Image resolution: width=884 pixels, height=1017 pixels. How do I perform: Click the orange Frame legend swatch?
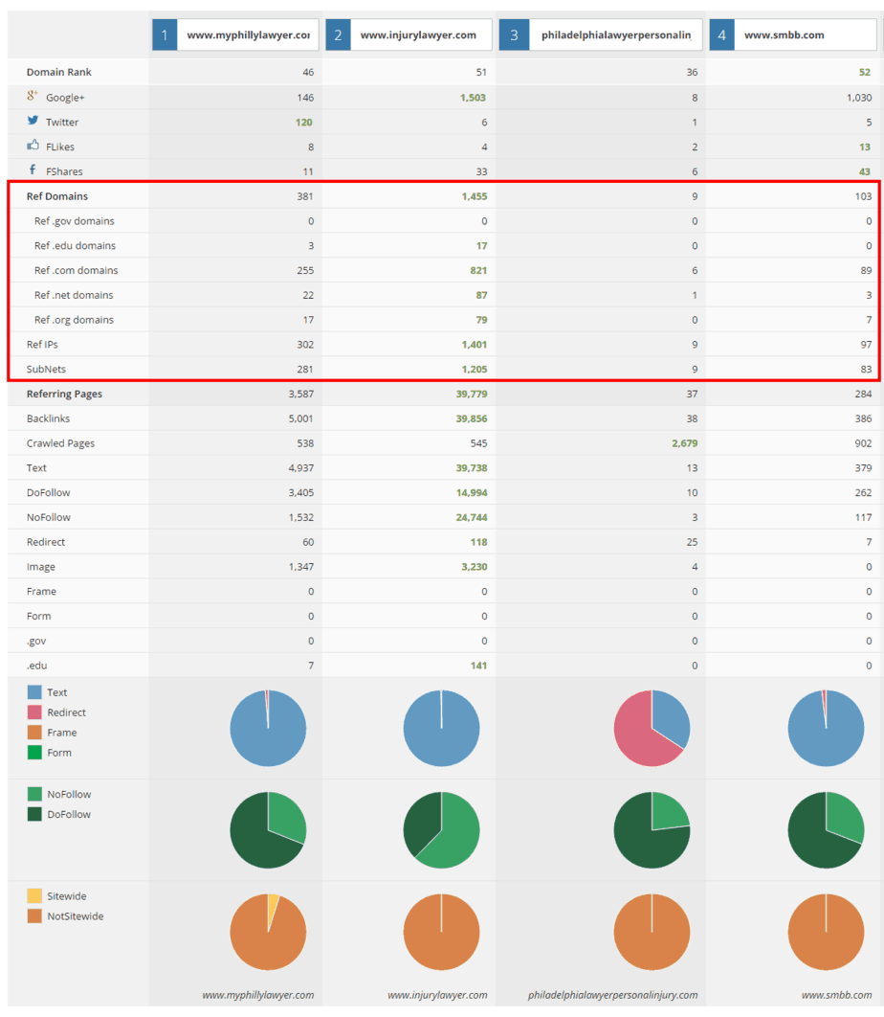click(x=34, y=733)
